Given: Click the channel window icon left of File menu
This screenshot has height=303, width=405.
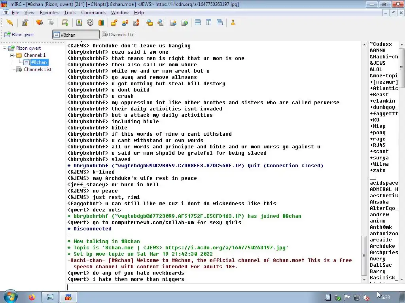Looking at the screenshot, I should [x=6, y=12].
